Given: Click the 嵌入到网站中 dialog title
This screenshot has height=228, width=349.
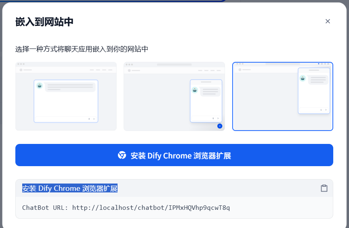Looking at the screenshot, I should pyautogui.click(x=44, y=22).
